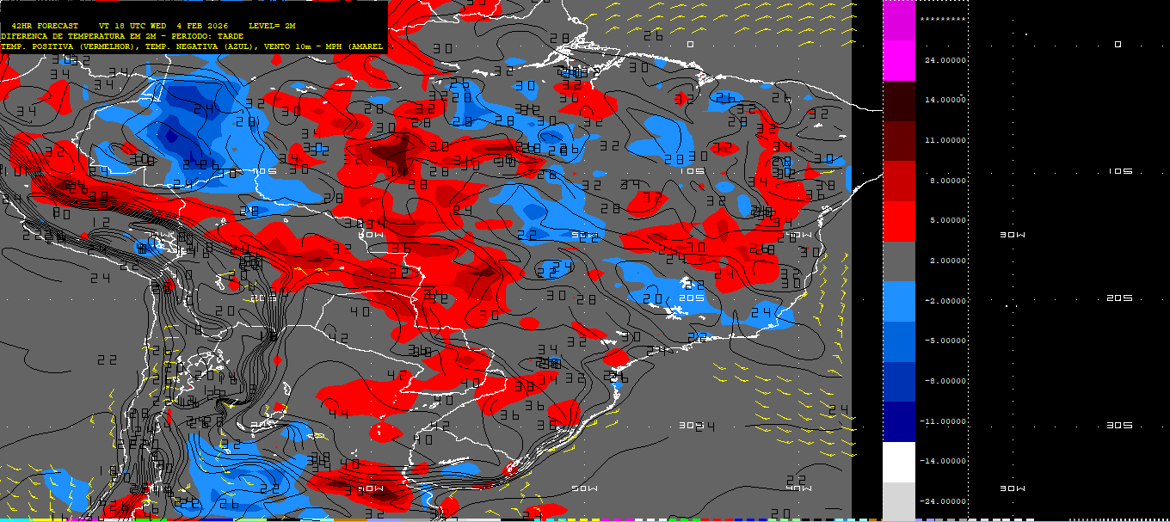Select the -11.00000 legend value label
Viewport: 1170px width, 522px height.
[943, 421]
